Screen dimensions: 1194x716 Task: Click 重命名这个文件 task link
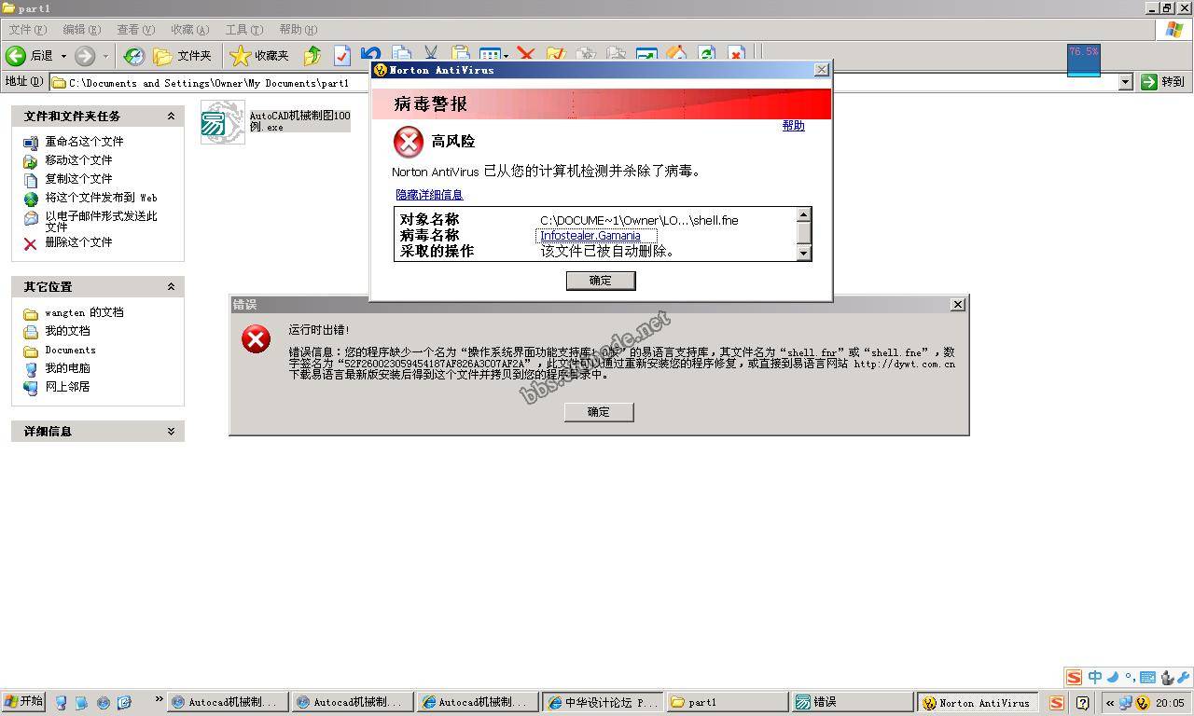(84, 142)
